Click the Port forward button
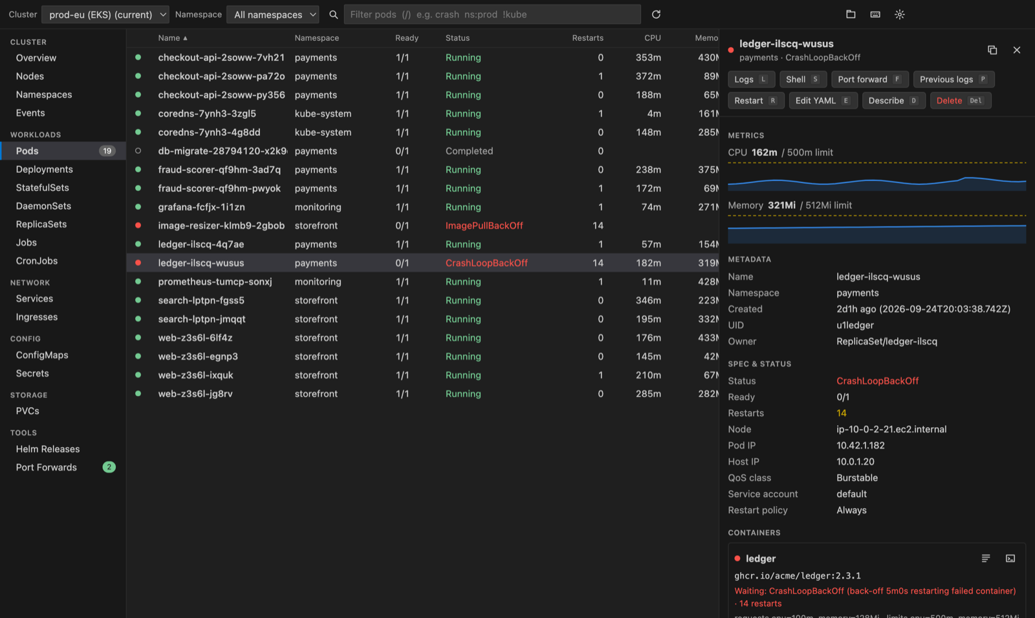This screenshot has width=1035, height=618. click(870, 79)
